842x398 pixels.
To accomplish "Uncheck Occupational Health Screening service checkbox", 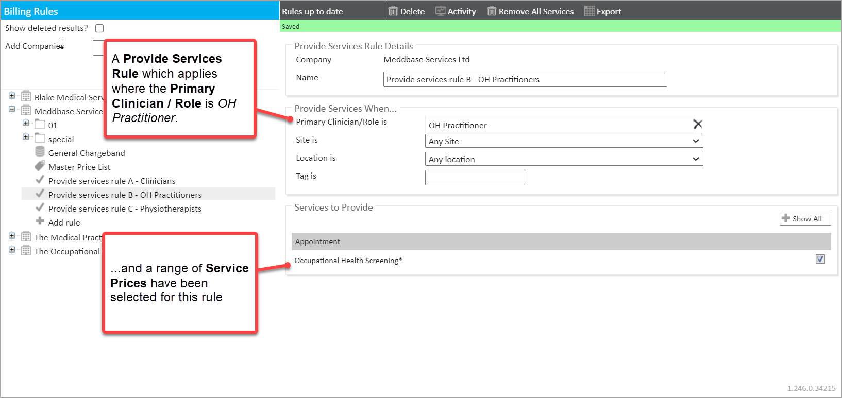I will point(820,259).
